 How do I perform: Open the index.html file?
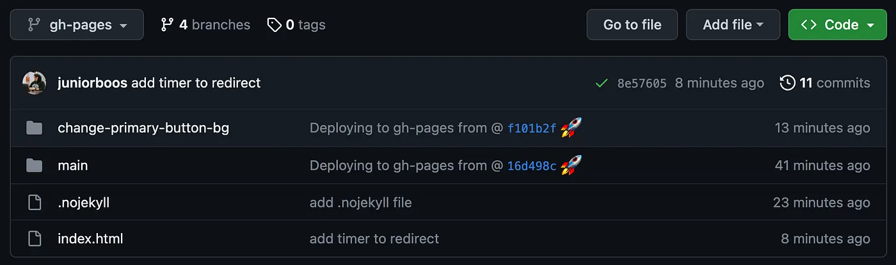click(x=90, y=239)
